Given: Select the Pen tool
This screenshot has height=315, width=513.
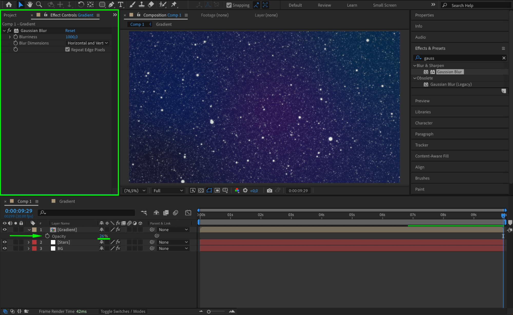Looking at the screenshot, I should tap(111, 5).
